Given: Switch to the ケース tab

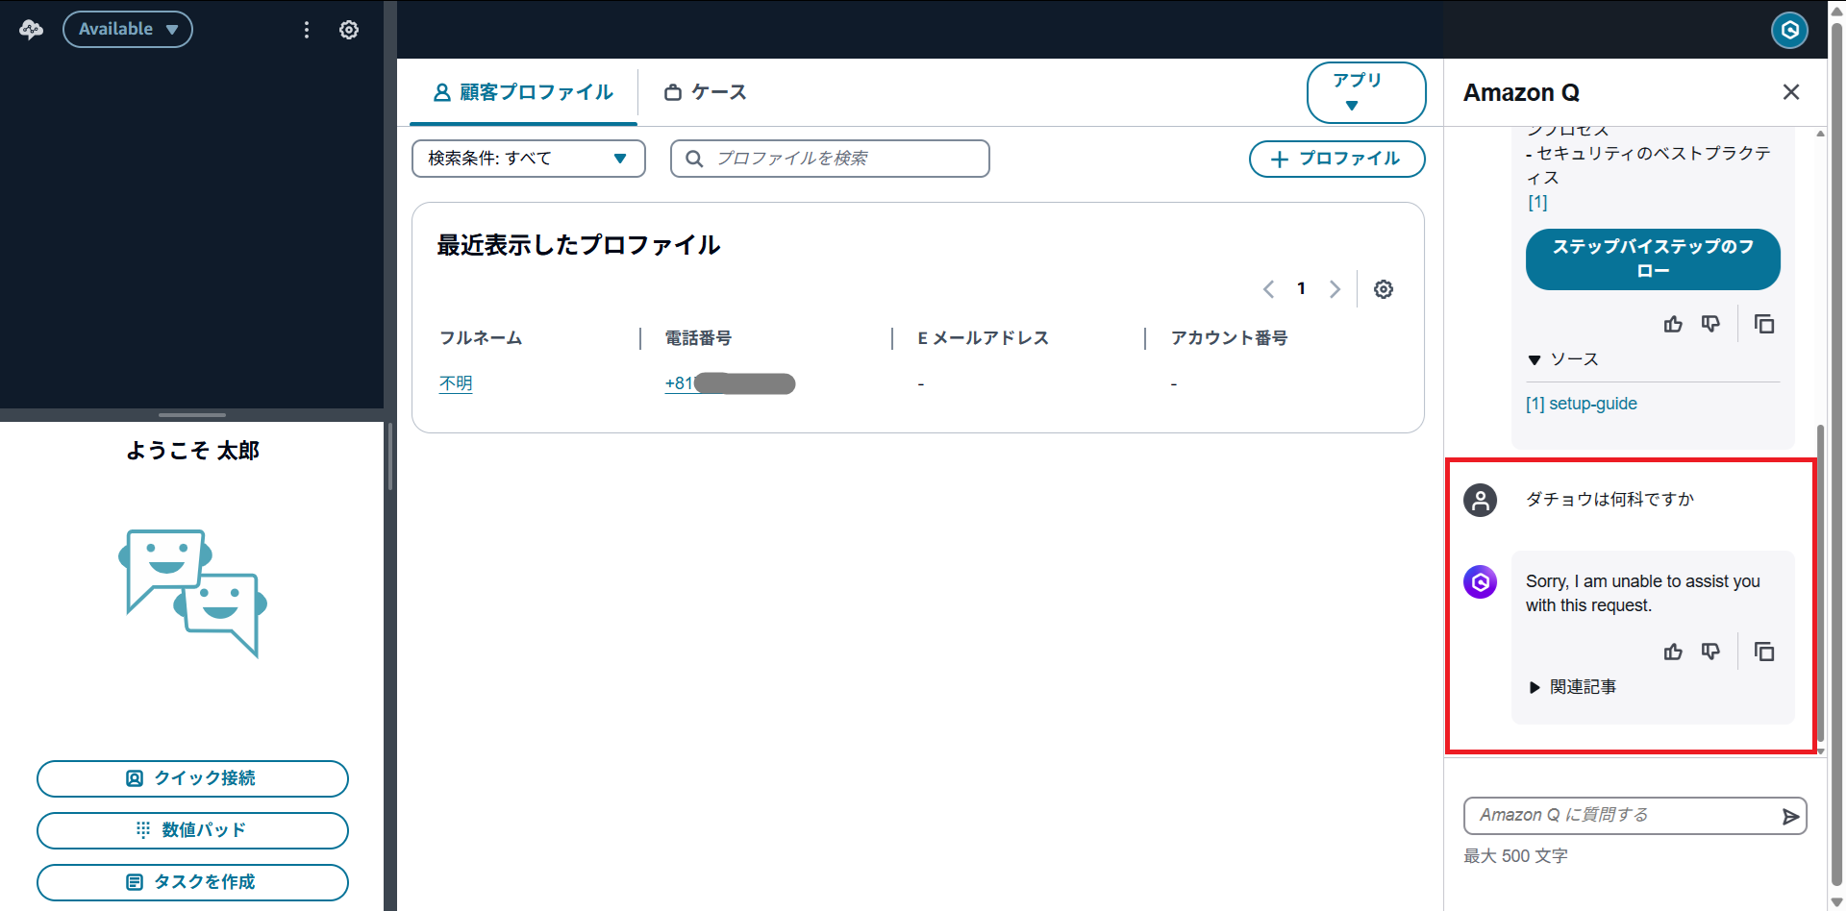Looking at the screenshot, I should (x=705, y=92).
